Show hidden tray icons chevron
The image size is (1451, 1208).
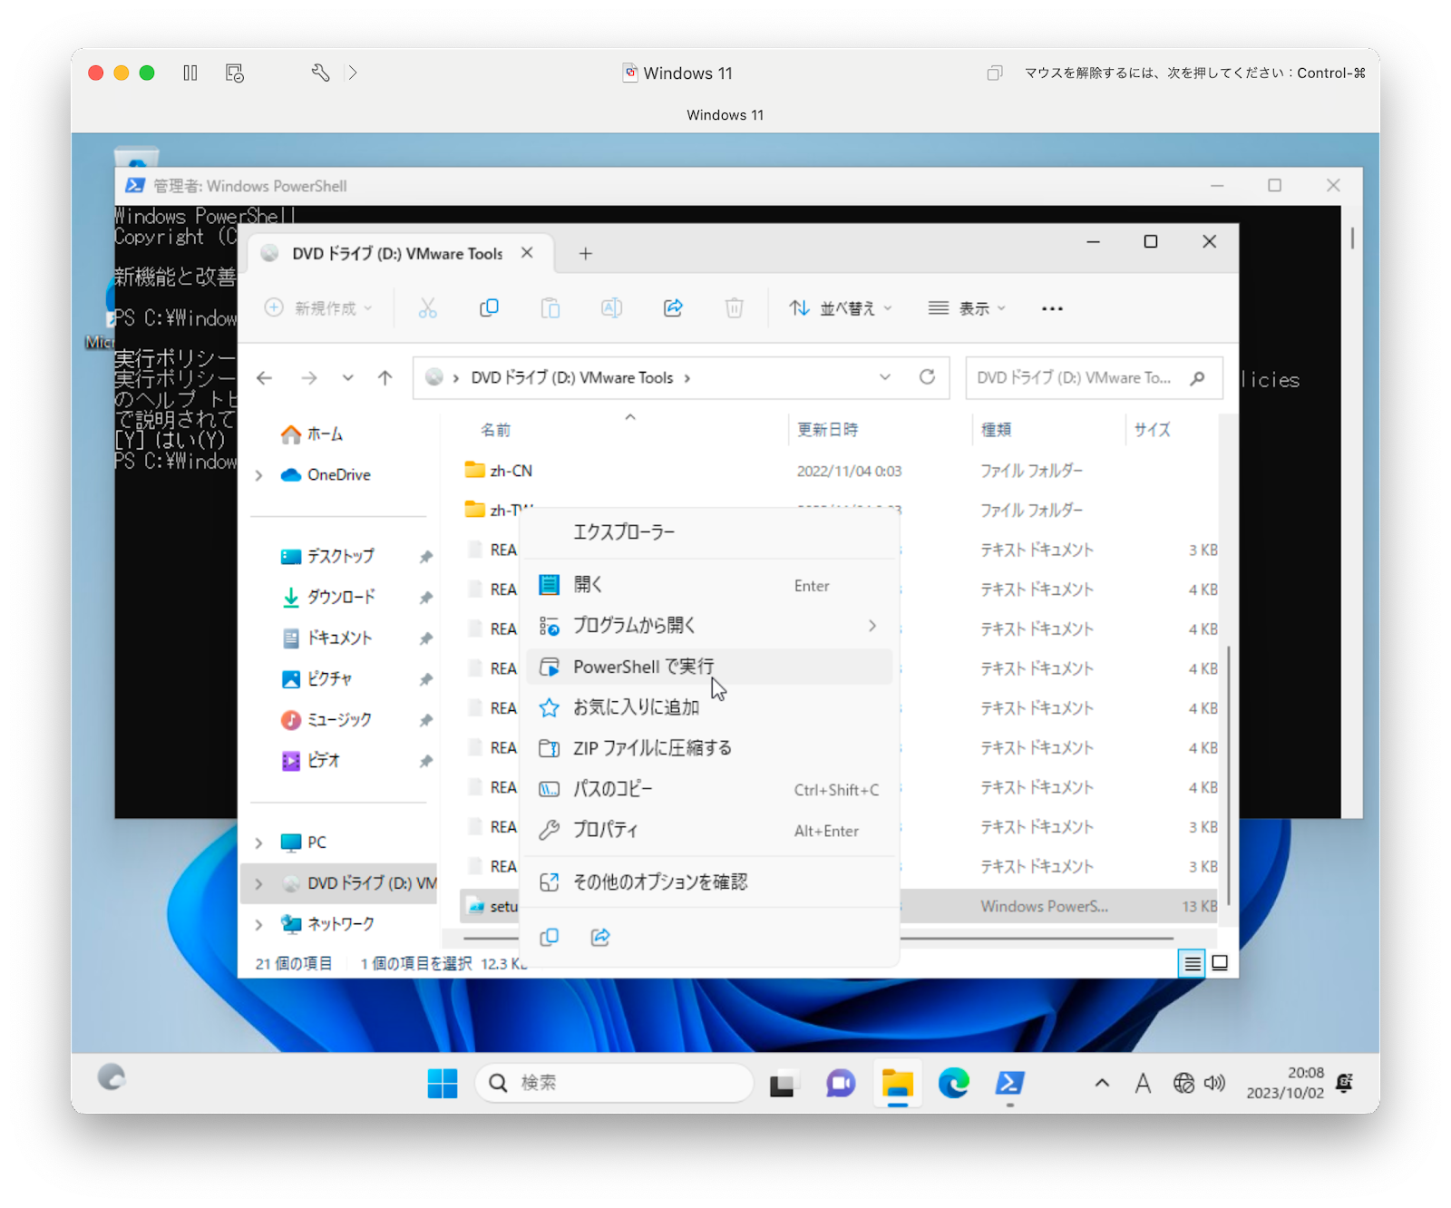(x=1102, y=1083)
